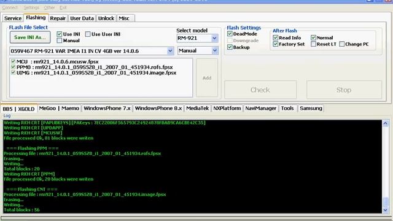Screen dimensions: 393x221
Task: Open the Connect menu
Action: point(10,7)
